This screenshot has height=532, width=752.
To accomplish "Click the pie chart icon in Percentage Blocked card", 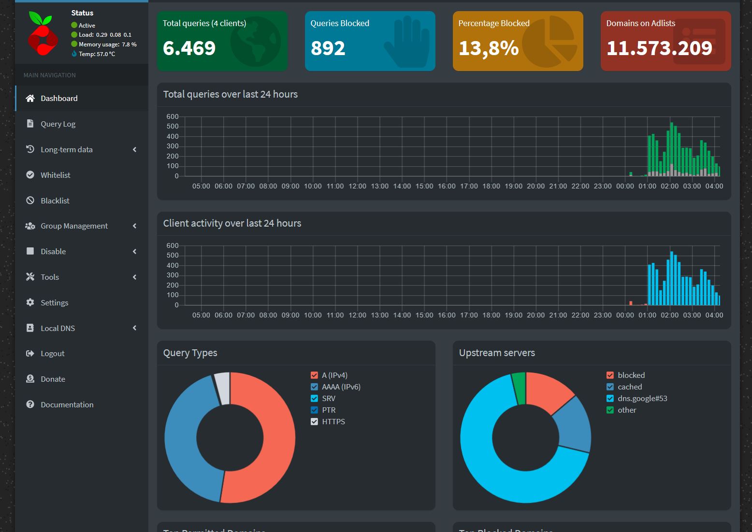I will point(550,42).
